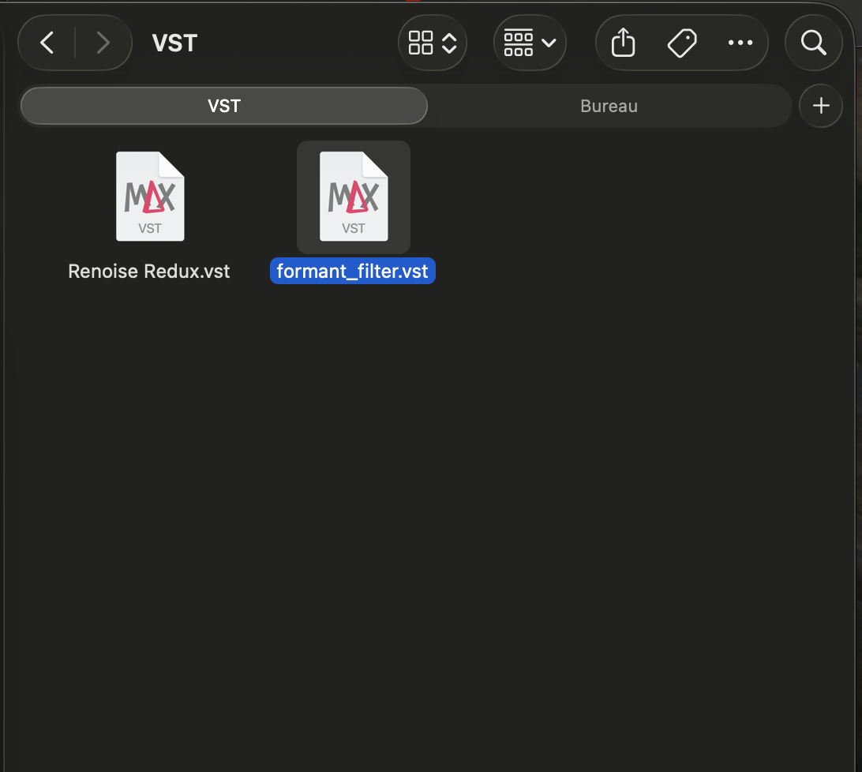Add a new Finder tab
This screenshot has width=862, height=772.
[821, 106]
